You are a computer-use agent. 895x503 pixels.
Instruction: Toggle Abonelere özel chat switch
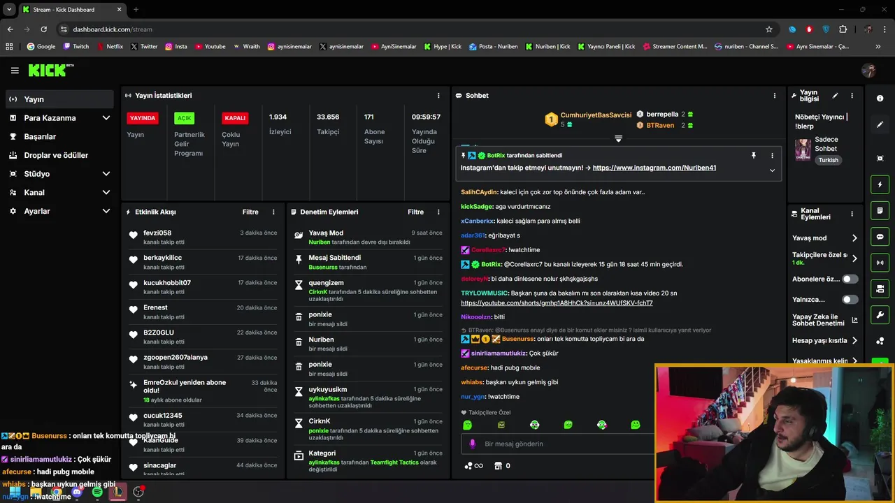point(850,279)
